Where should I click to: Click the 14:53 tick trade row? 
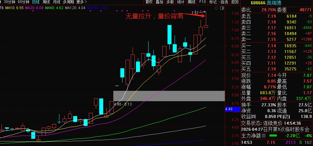[x=277, y=142]
